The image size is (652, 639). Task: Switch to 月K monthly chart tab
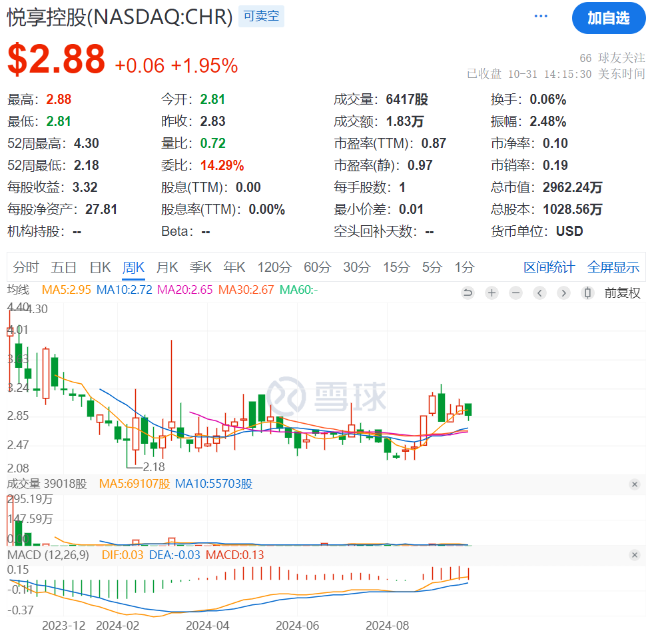pos(167,267)
